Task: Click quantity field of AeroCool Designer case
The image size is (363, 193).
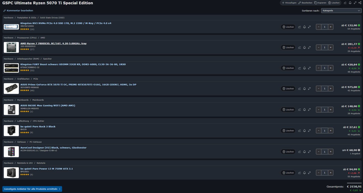Action: tap(325, 152)
